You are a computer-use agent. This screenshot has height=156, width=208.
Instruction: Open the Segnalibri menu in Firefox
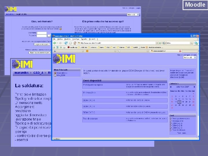[x=84, y=39]
